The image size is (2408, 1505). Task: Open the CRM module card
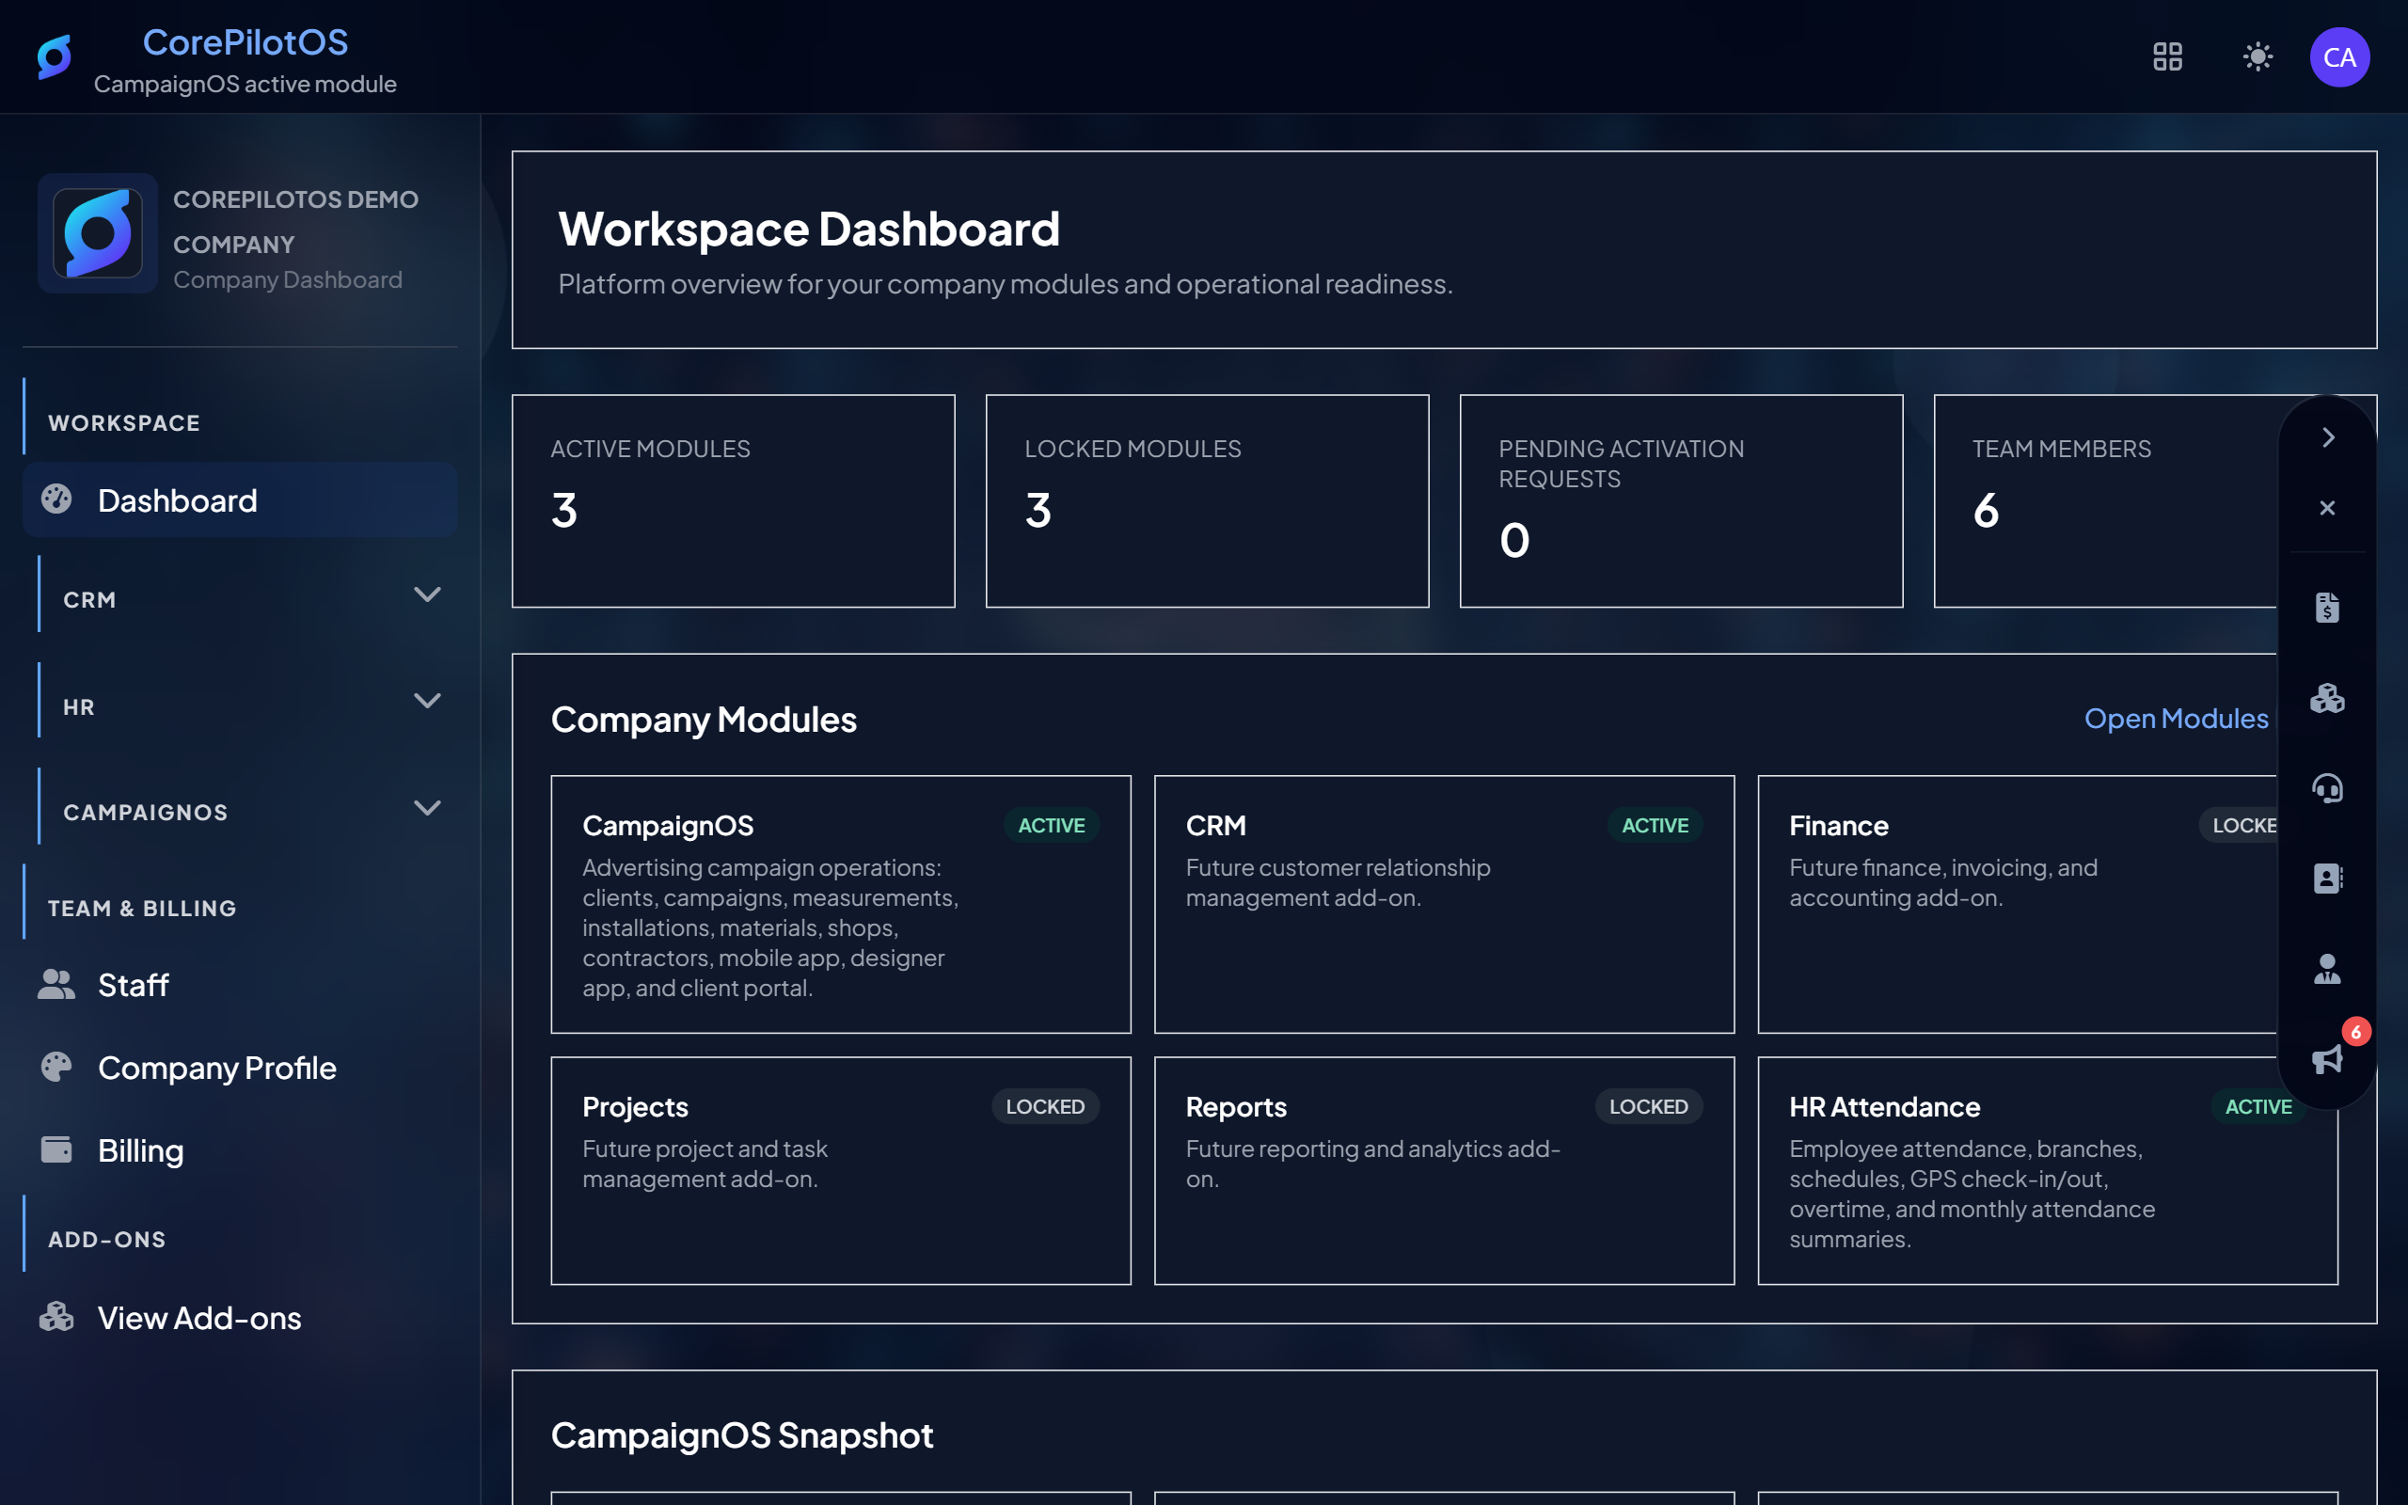(x=1444, y=904)
